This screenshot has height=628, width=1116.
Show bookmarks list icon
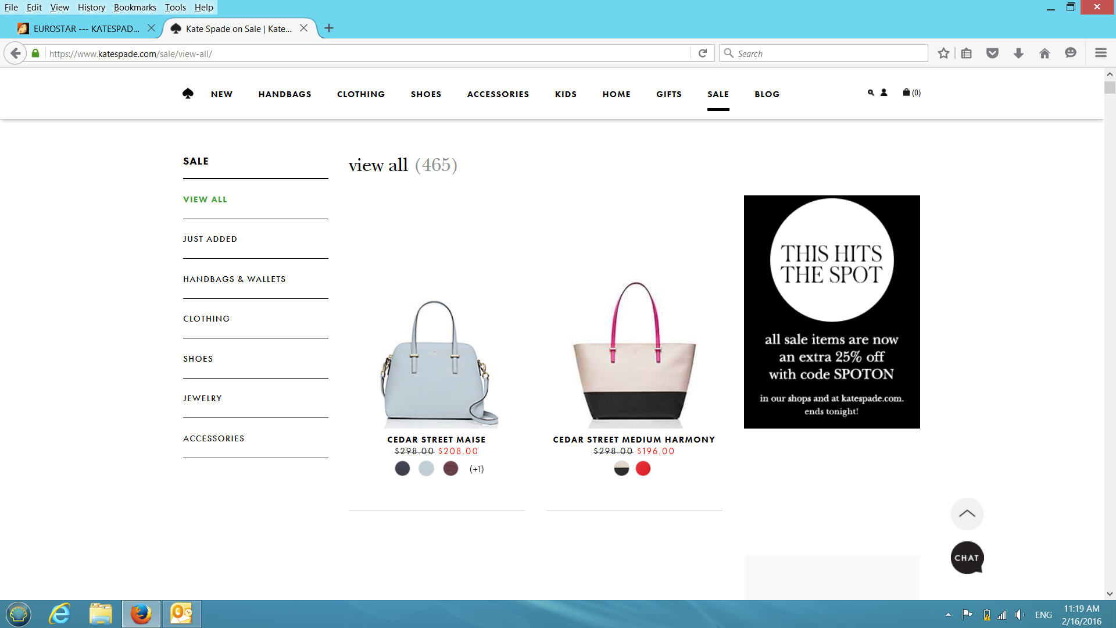point(966,53)
